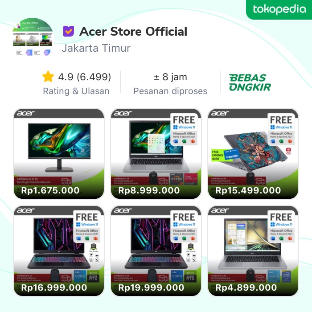
Task: Open the Rp8.999.000 Ryzen laptop product
Action: coord(156,153)
